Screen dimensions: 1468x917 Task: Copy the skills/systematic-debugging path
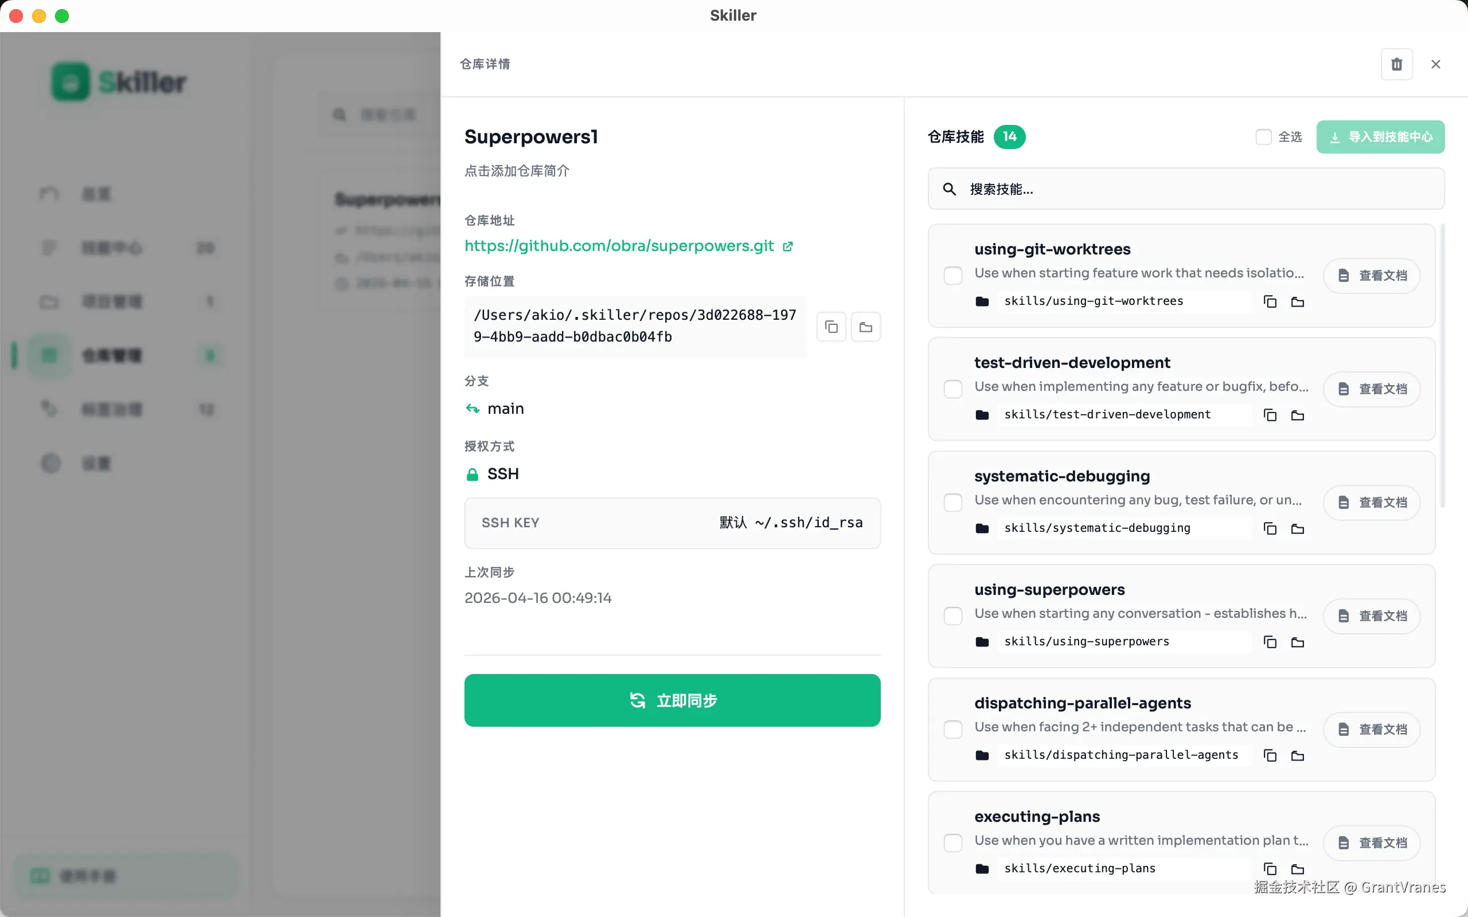(x=1270, y=528)
